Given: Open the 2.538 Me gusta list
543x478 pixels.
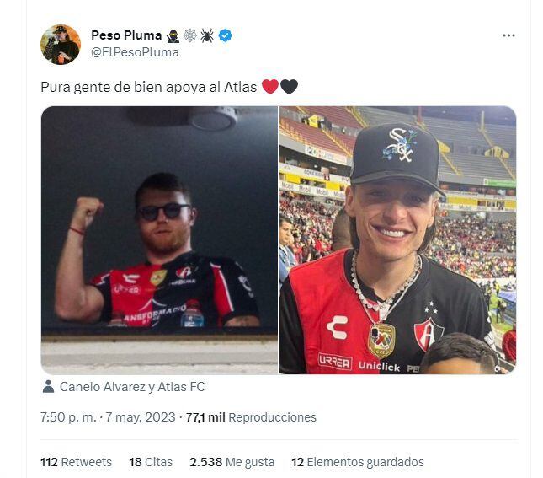Looking at the screenshot, I should click(232, 462).
